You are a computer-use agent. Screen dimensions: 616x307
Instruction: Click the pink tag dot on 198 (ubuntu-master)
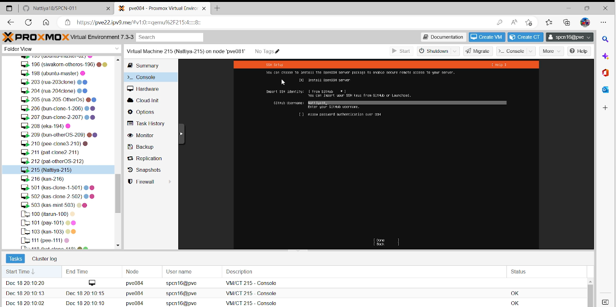[x=83, y=73]
